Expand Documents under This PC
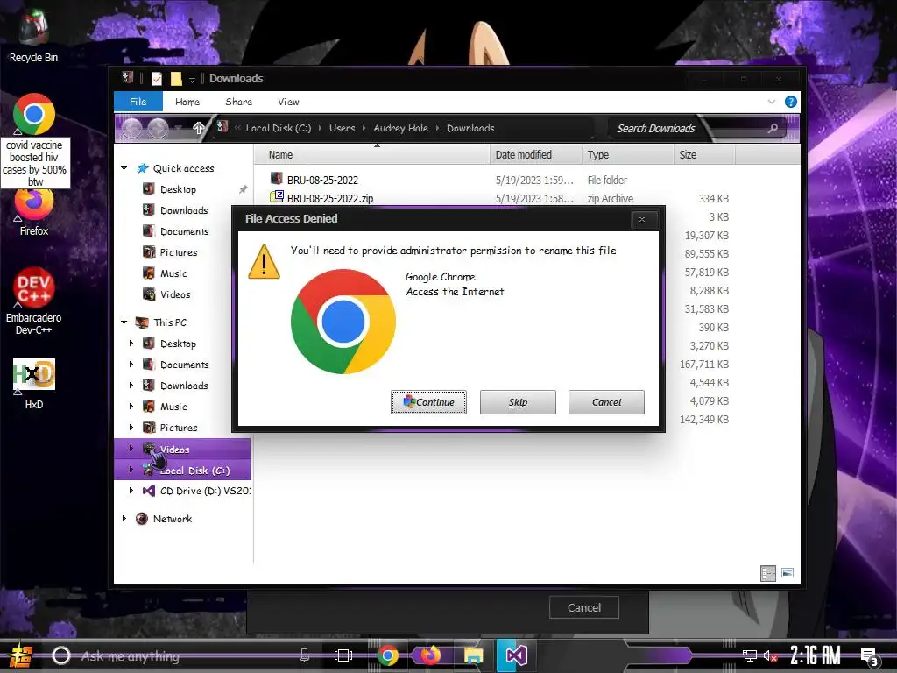This screenshot has width=897, height=673. 131,365
